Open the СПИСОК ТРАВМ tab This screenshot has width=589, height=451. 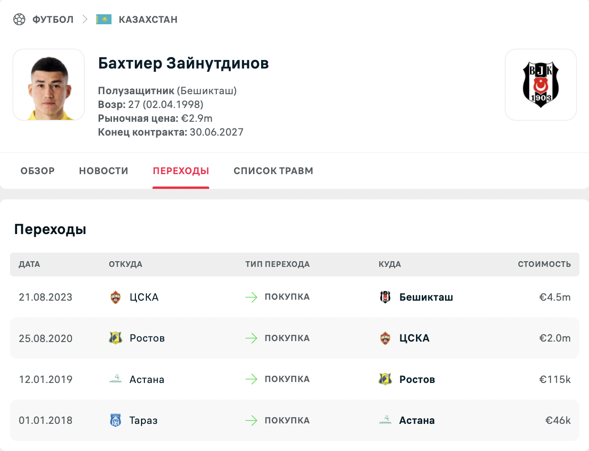274,171
